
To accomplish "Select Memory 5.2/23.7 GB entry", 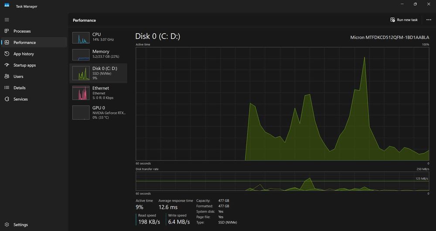I will click(98, 55).
